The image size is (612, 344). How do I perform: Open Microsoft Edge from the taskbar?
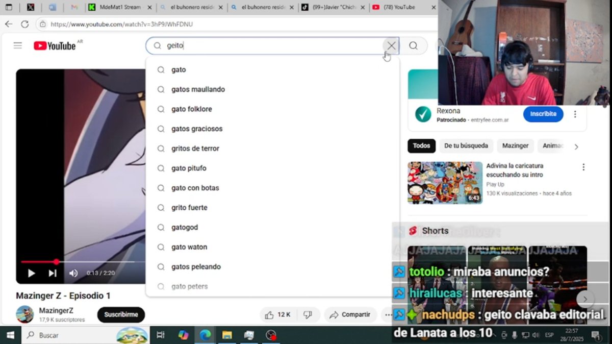205,335
